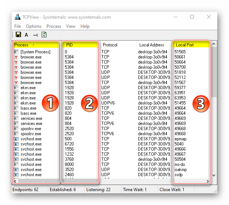Viewport: 229px width, 205px height.
Task: Click the Established: 6 status entry
Action: coord(63,190)
